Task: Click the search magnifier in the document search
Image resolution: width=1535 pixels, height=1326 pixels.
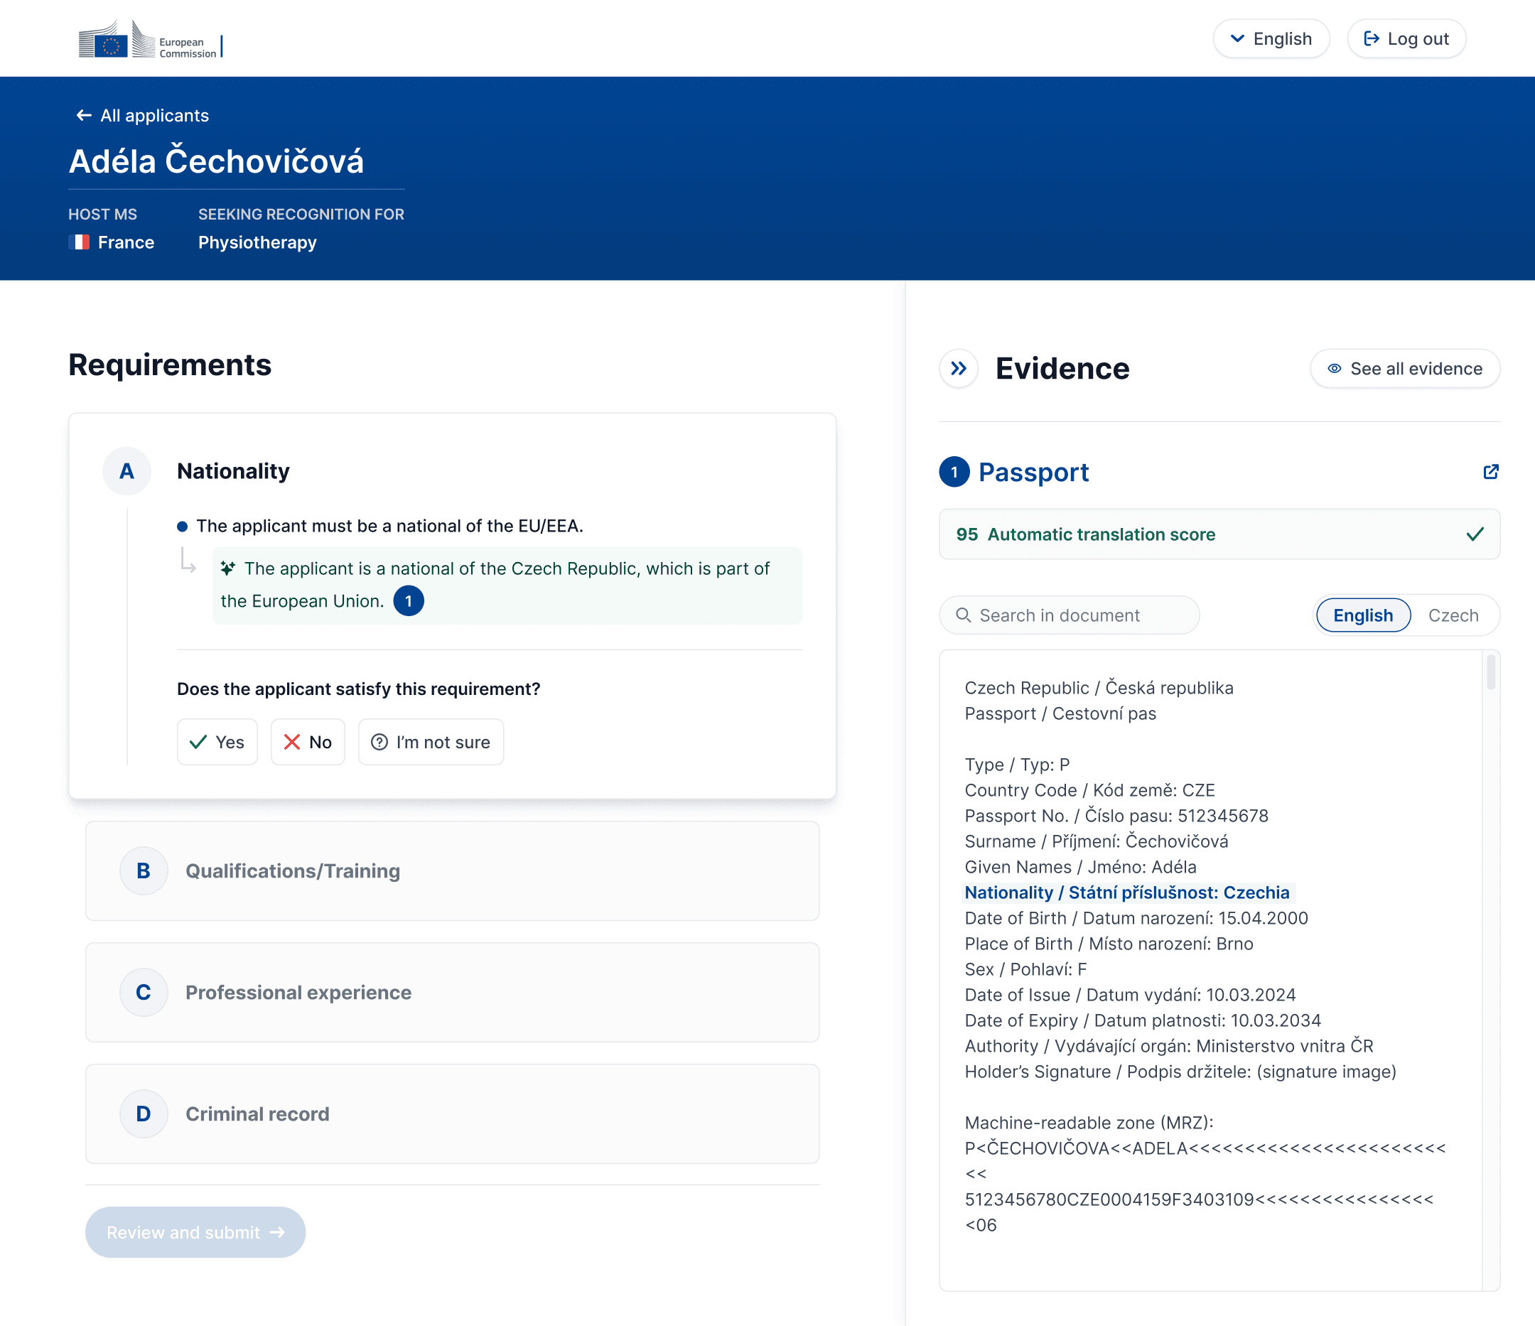Action: coord(964,615)
